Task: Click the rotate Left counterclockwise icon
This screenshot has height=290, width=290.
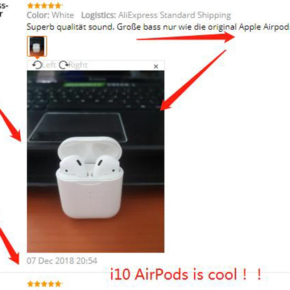Action: 37,65
